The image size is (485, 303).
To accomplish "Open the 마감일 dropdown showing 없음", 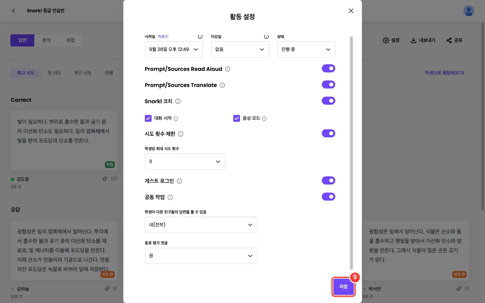I will (240, 49).
